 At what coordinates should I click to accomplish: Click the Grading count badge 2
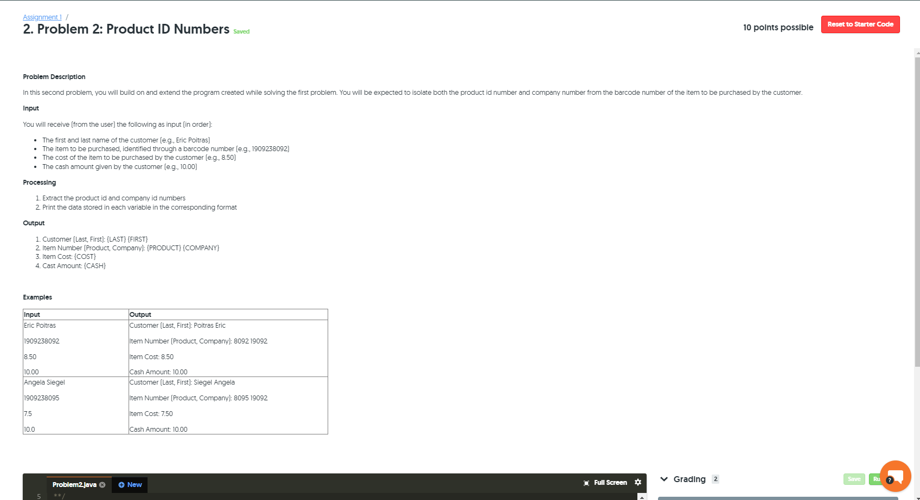[x=715, y=479]
